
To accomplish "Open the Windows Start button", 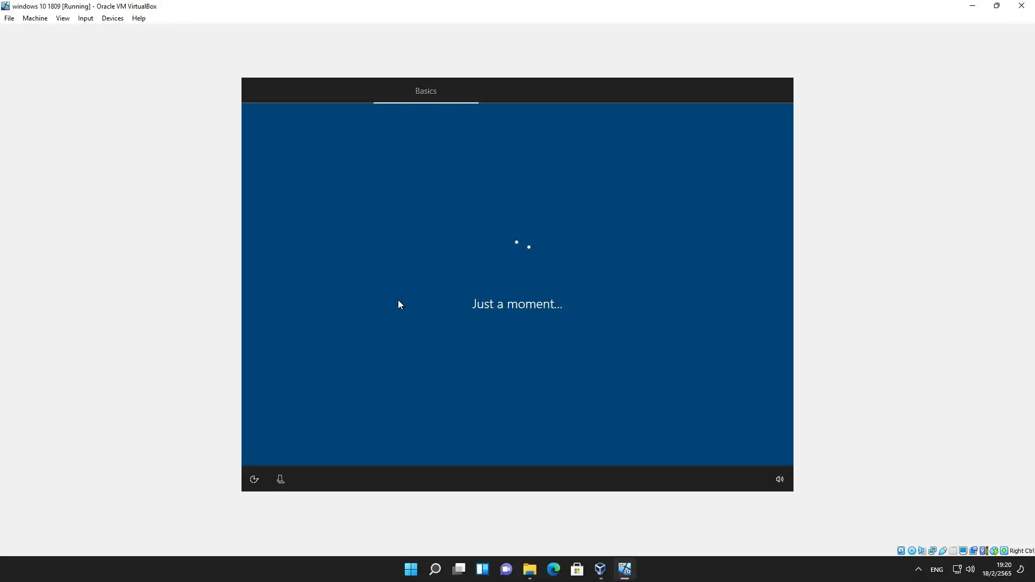I will pos(411,569).
